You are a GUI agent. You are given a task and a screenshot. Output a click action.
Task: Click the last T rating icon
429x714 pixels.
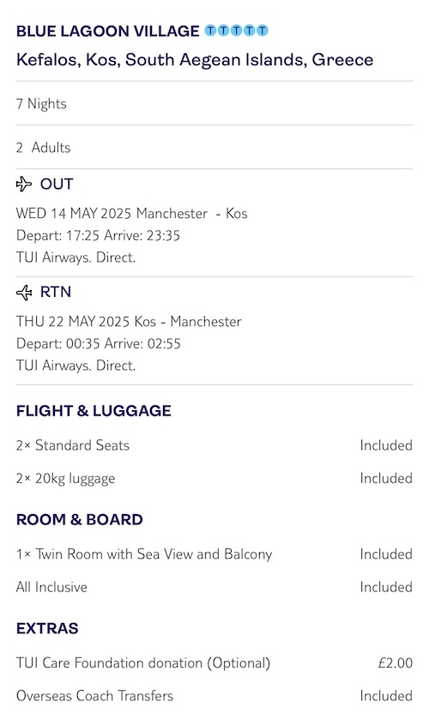pyautogui.click(x=262, y=31)
